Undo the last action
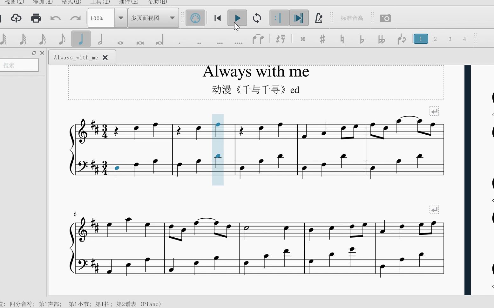This screenshot has height=308, width=494. point(55,18)
